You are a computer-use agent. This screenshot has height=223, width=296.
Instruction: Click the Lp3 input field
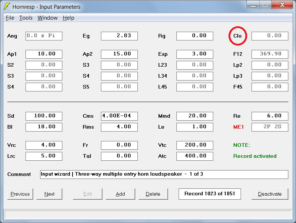(x=270, y=76)
